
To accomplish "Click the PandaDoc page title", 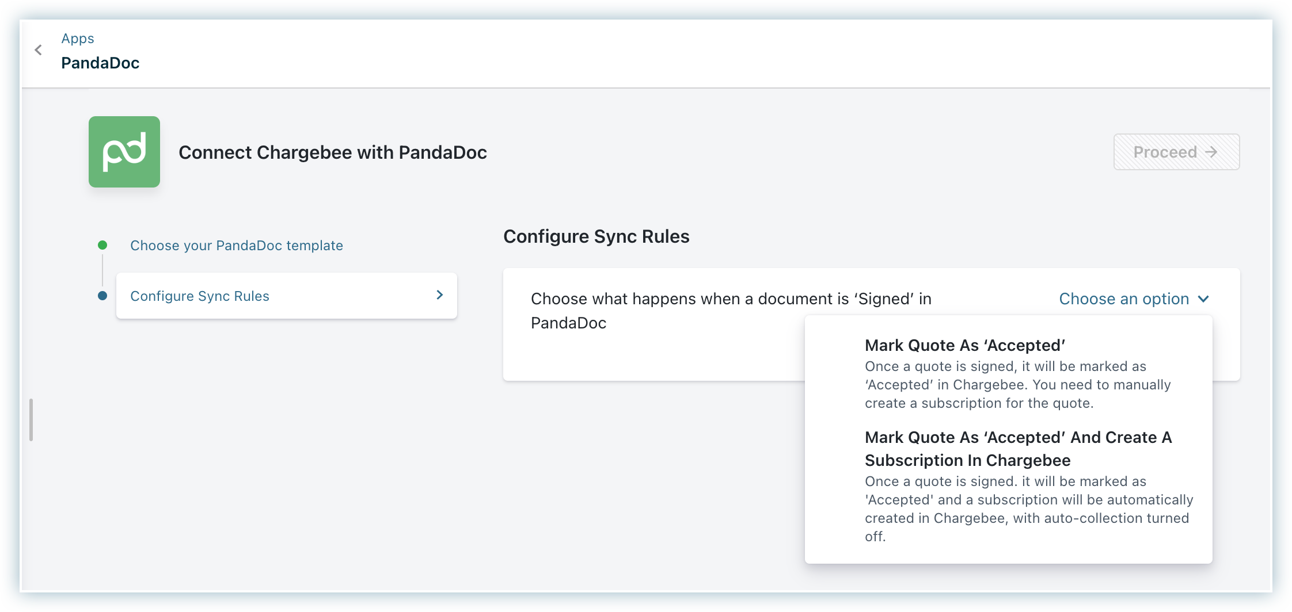I will click(100, 63).
